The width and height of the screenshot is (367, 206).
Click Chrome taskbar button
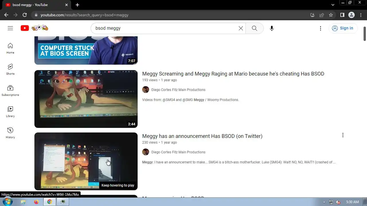coord(50,202)
